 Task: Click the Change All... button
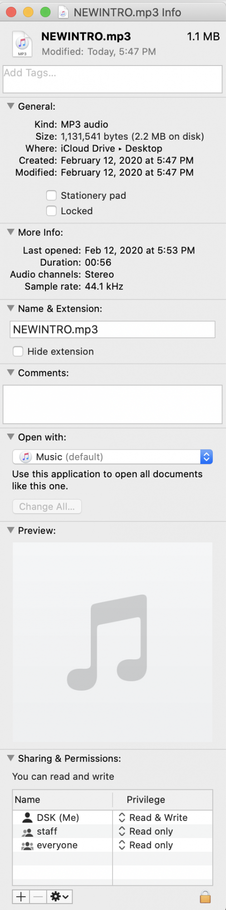(47, 506)
